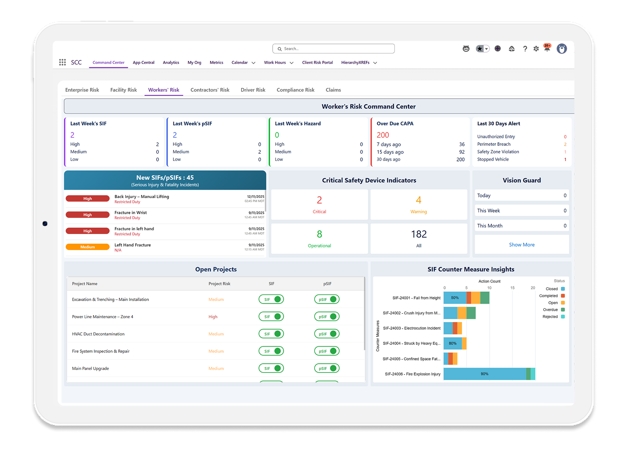Toggle SIF for Excavation & Trenching project

271,299
